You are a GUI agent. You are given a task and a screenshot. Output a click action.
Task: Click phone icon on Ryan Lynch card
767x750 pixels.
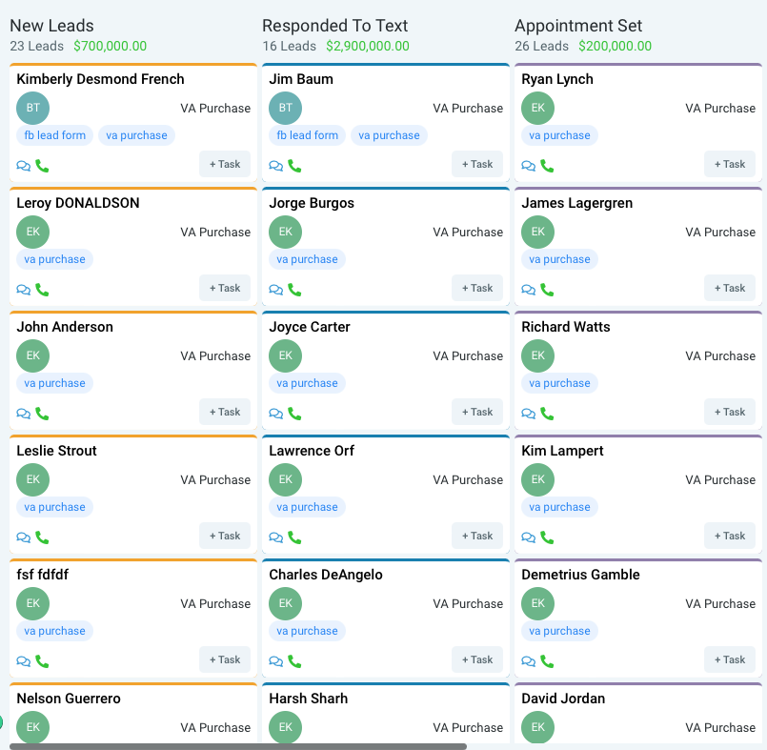pyautogui.click(x=547, y=166)
